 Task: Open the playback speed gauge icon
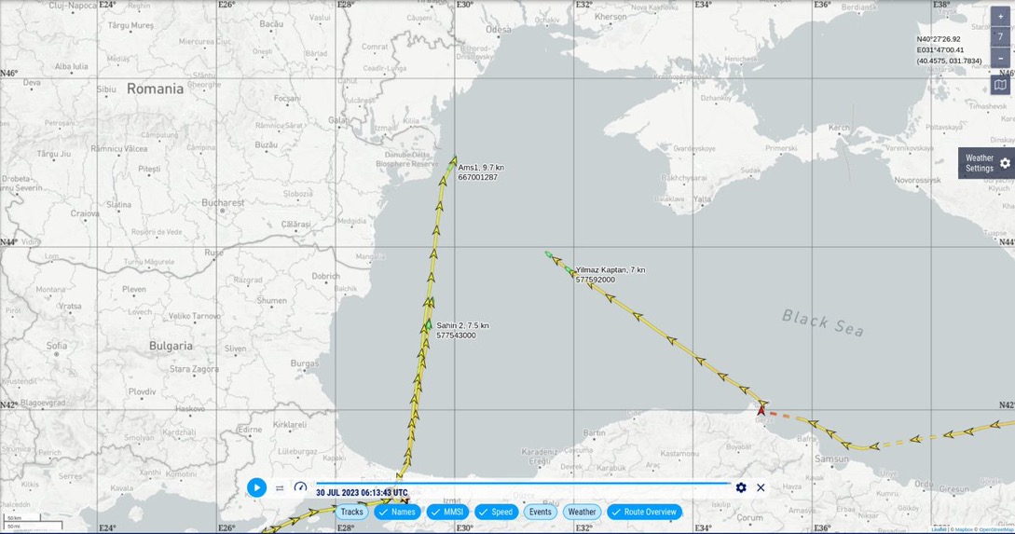(300, 486)
